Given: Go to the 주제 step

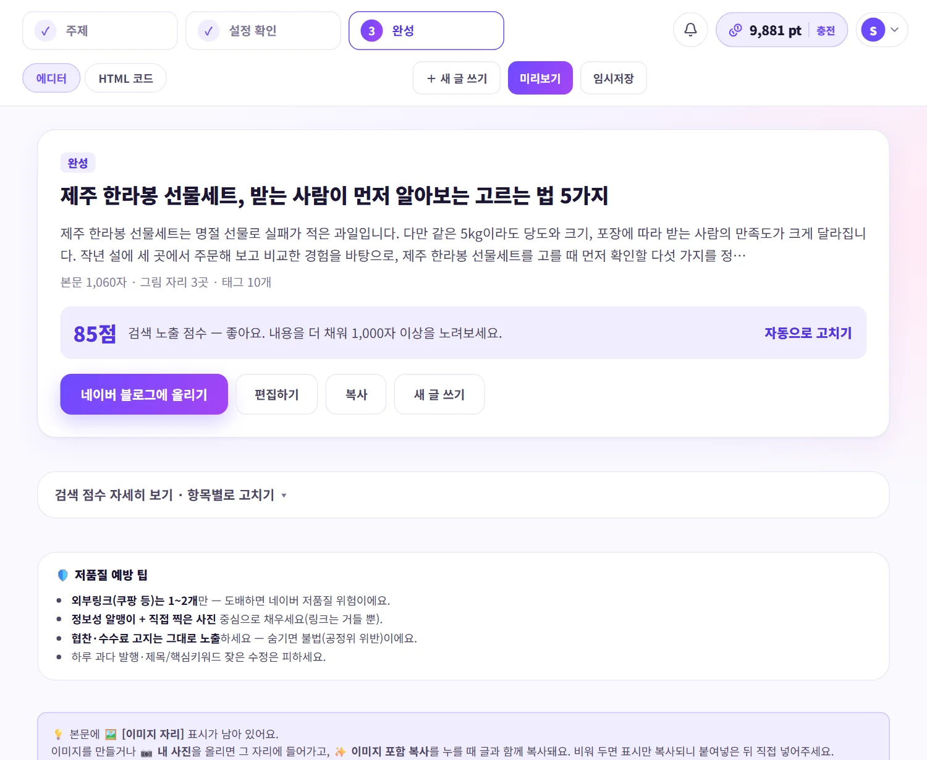Looking at the screenshot, I should coord(100,30).
